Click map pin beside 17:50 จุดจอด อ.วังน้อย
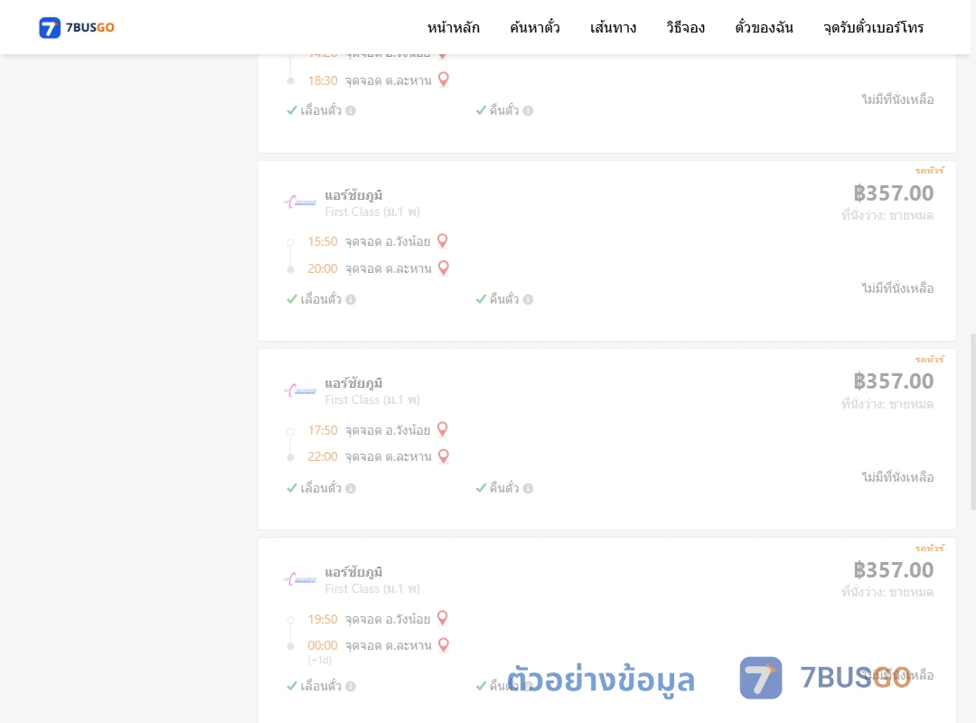976x723 pixels. click(x=443, y=429)
